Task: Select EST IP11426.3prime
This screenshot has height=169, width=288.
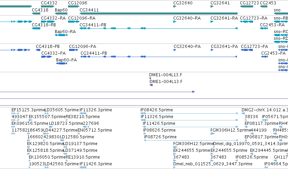Action: click(95, 164)
